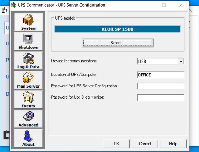Open the Advanced settings page

28,119
